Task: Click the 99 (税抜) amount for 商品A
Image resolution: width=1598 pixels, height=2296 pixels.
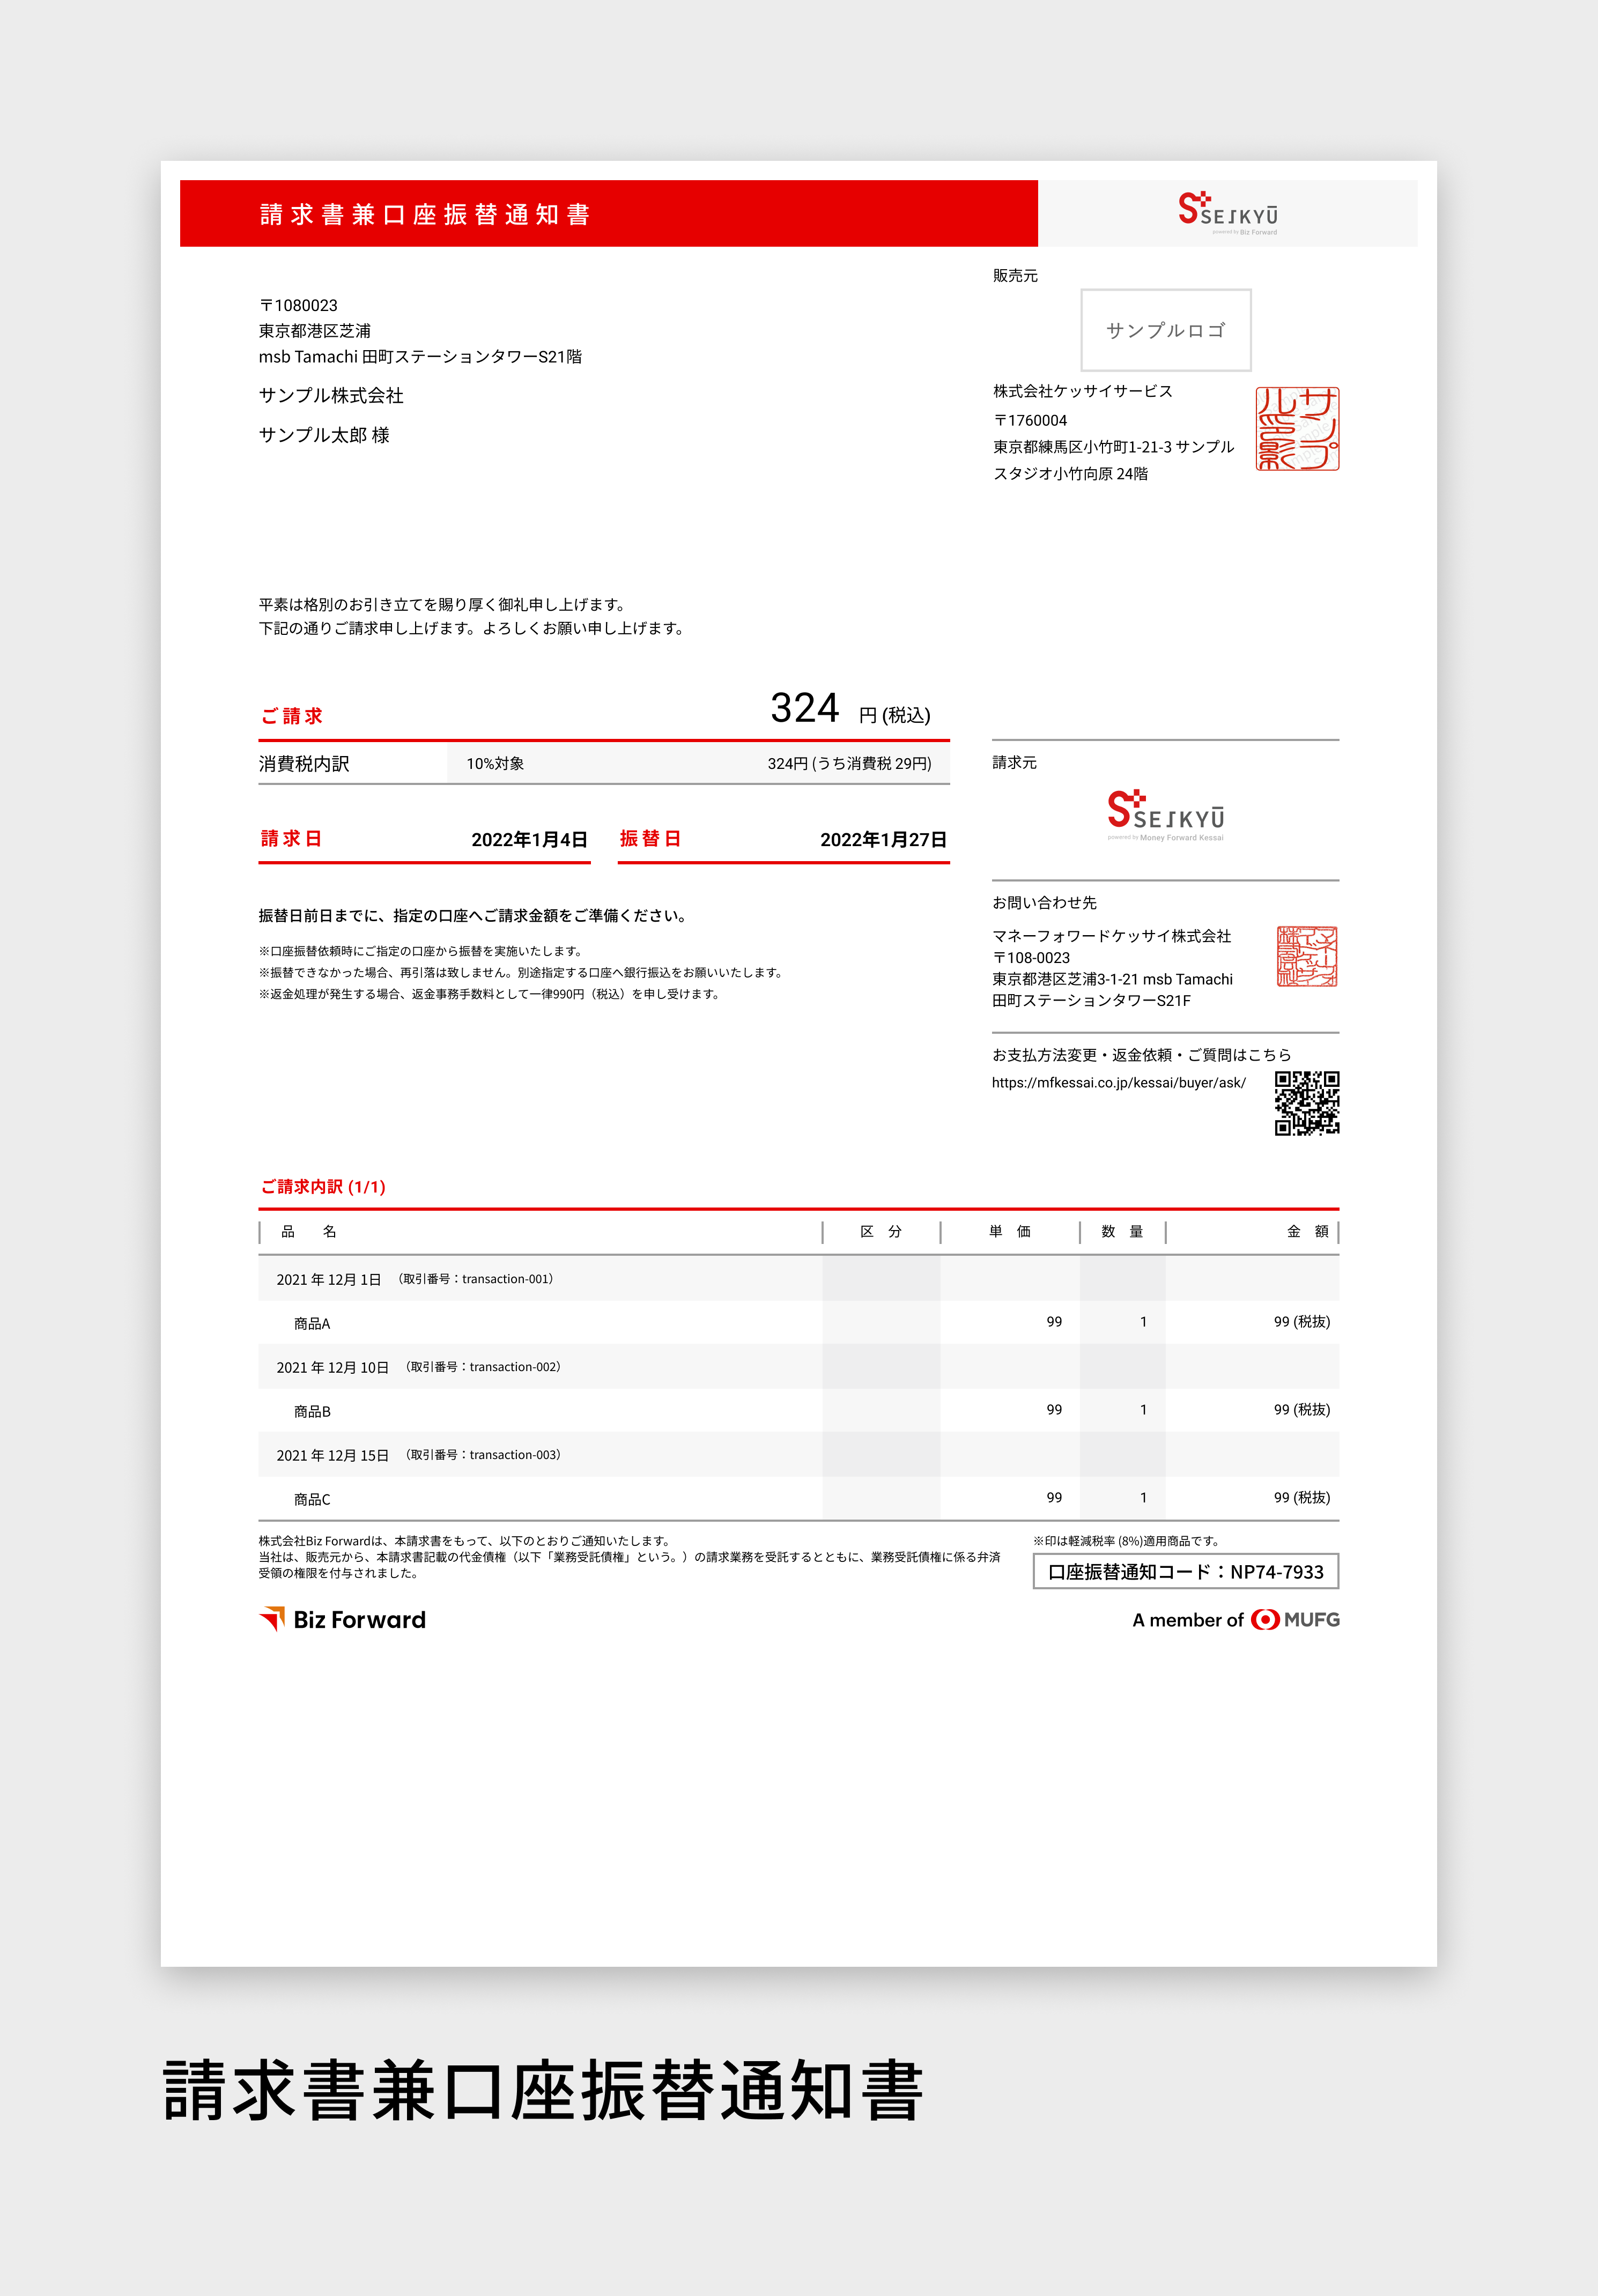Action: [x=1302, y=1322]
